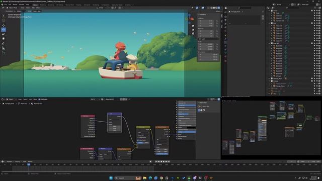
Task: Collapse the Foliage collection in outliner
Action: coord(270,81)
